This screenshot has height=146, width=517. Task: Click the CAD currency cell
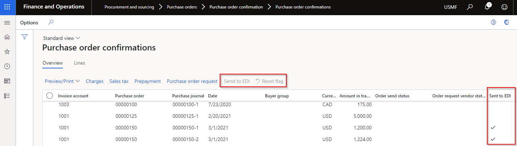point(327,104)
